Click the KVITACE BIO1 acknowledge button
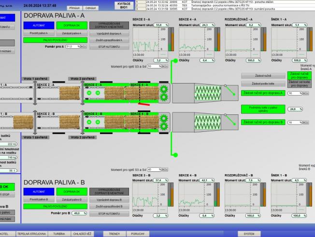315x237 pixels. [x=123, y=5]
